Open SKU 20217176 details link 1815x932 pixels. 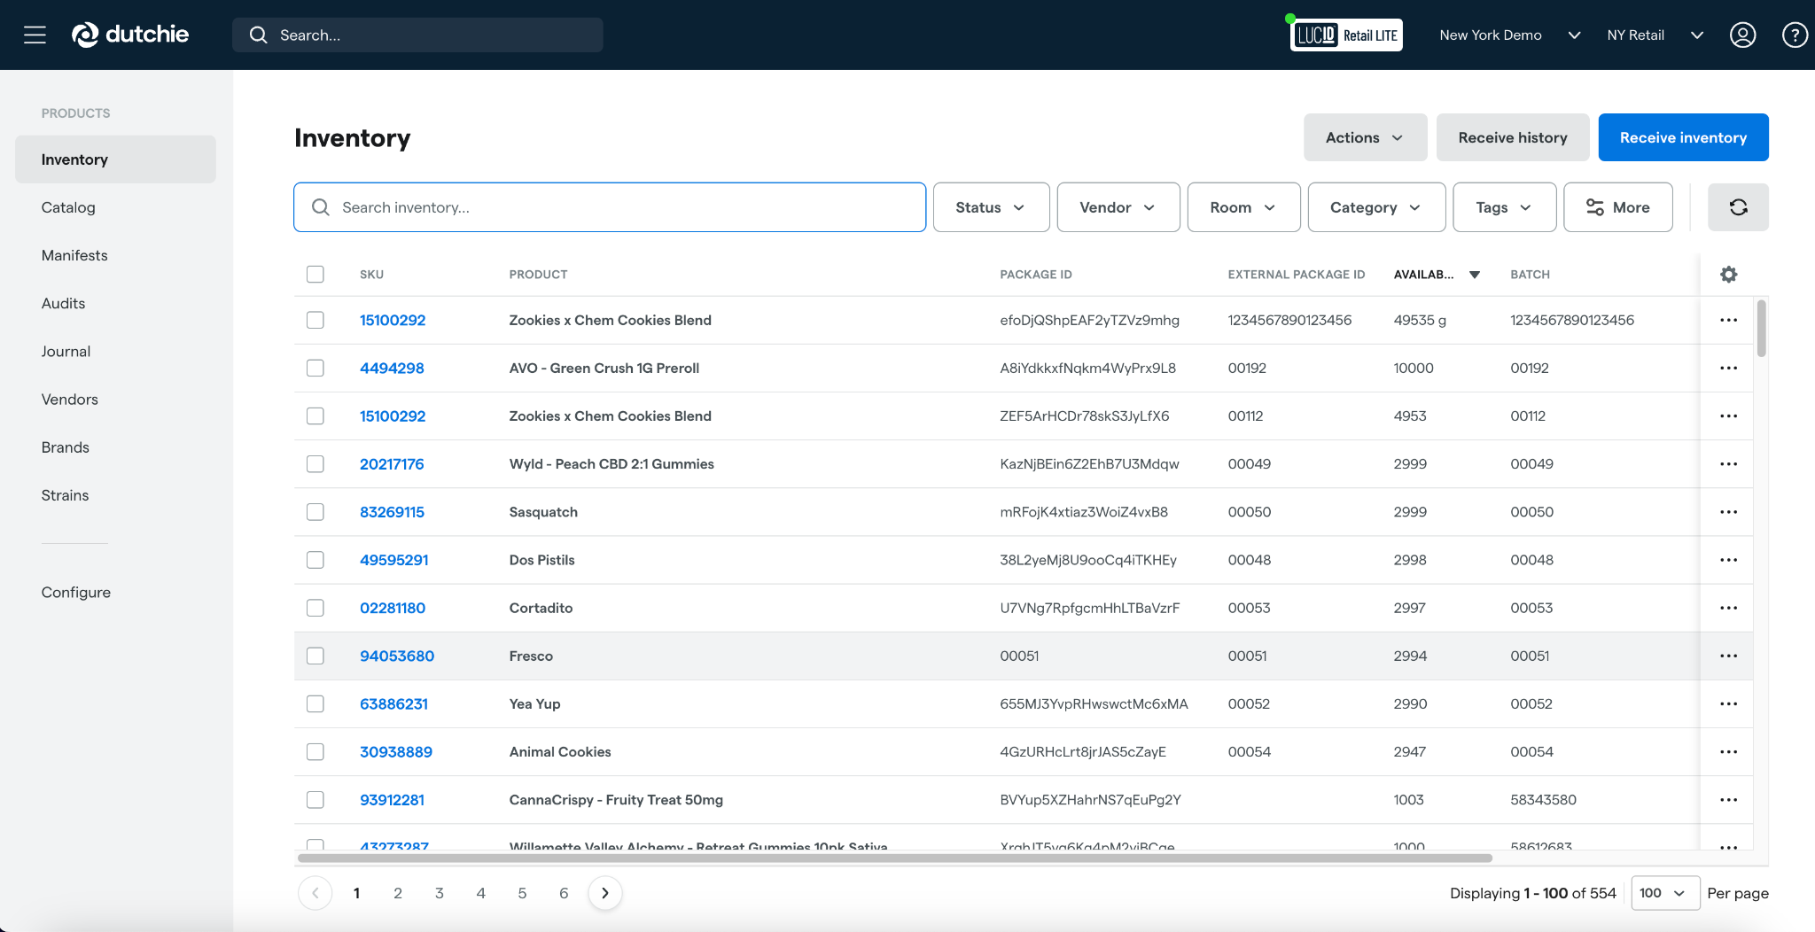(391, 463)
